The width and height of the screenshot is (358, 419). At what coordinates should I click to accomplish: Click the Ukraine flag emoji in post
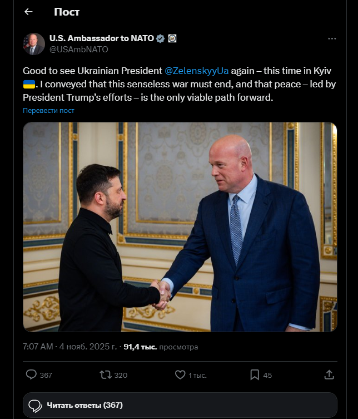tap(29, 85)
